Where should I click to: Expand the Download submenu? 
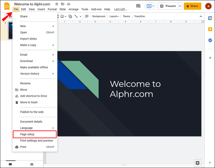click(53, 61)
